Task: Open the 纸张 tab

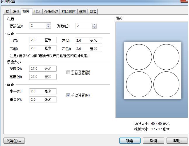Action: coord(15,12)
